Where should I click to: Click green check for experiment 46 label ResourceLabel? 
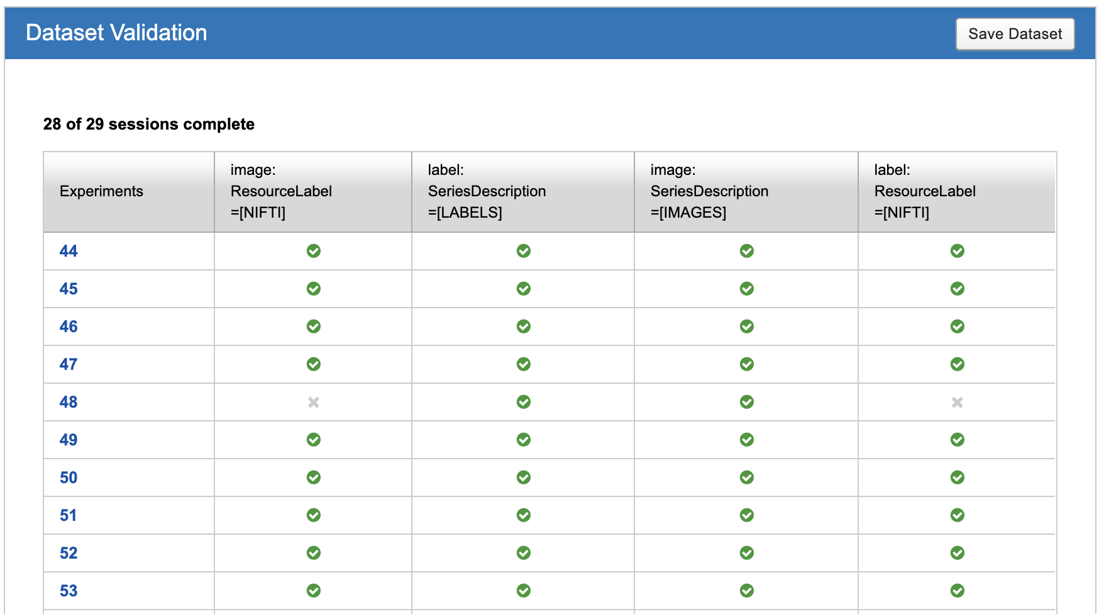(x=957, y=327)
